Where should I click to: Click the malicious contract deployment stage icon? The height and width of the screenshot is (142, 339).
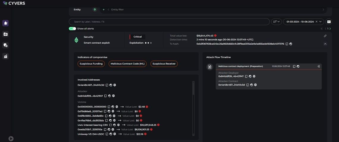coord(210,67)
